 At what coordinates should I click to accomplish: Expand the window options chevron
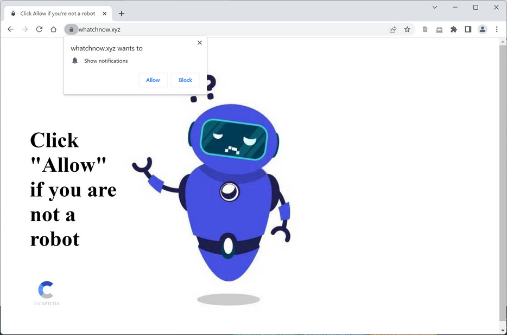click(434, 7)
